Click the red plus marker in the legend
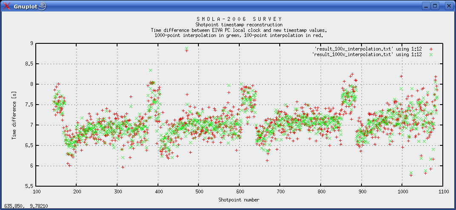This screenshot has height=210, width=456. click(x=431, y=49)
